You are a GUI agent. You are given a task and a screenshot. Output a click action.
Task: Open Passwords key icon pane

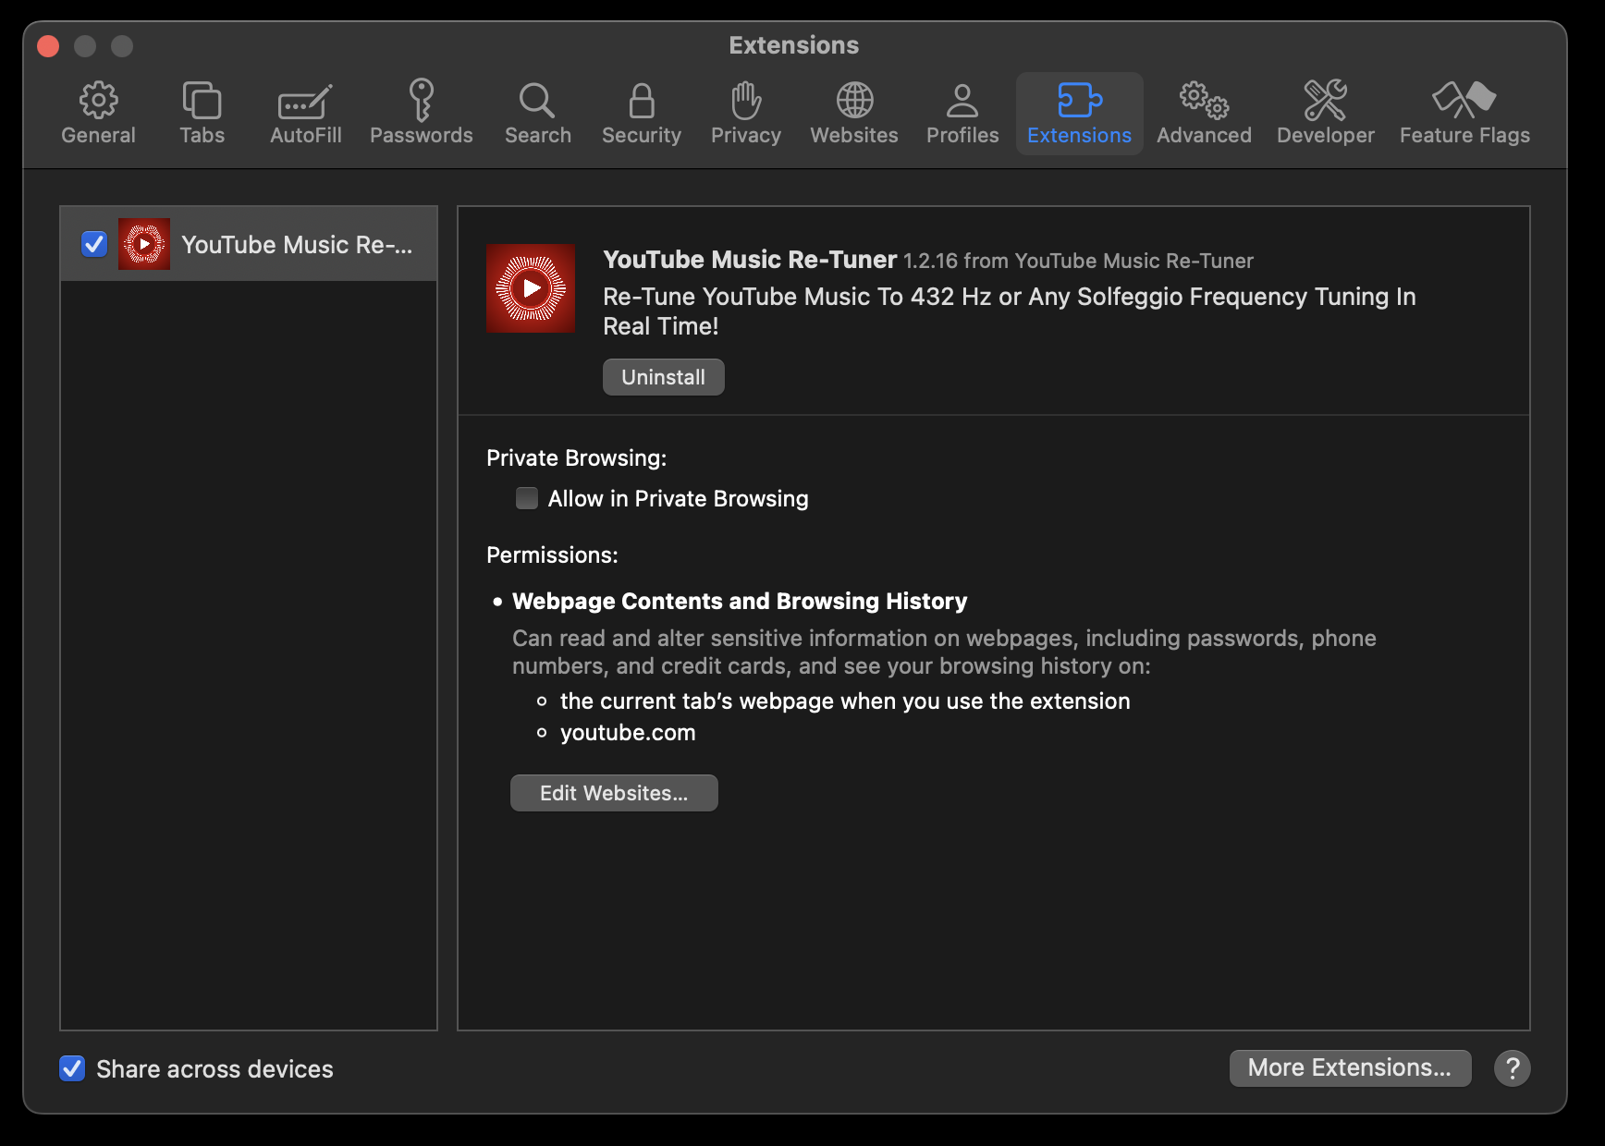coord(422,101)
